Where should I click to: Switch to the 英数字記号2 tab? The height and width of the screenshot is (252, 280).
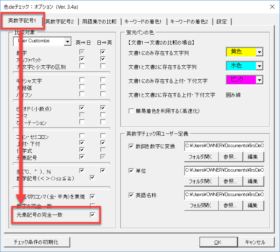pos(59,22)
